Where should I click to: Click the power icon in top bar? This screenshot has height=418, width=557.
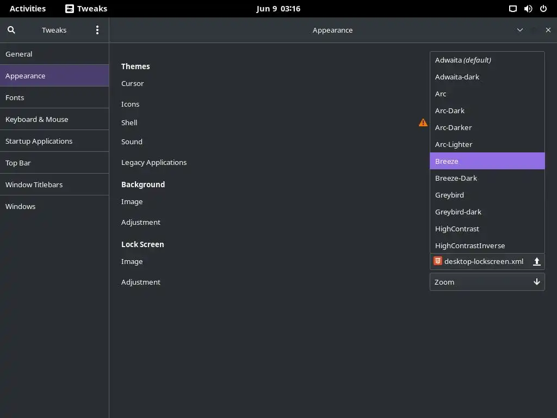(543, 9)
